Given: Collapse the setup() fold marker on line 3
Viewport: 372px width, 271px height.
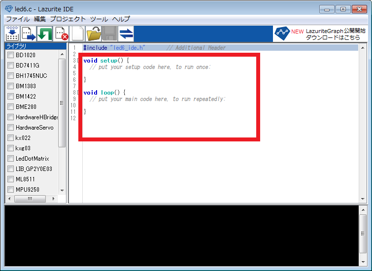Looking at the screenshot, I should coord(78,61).
